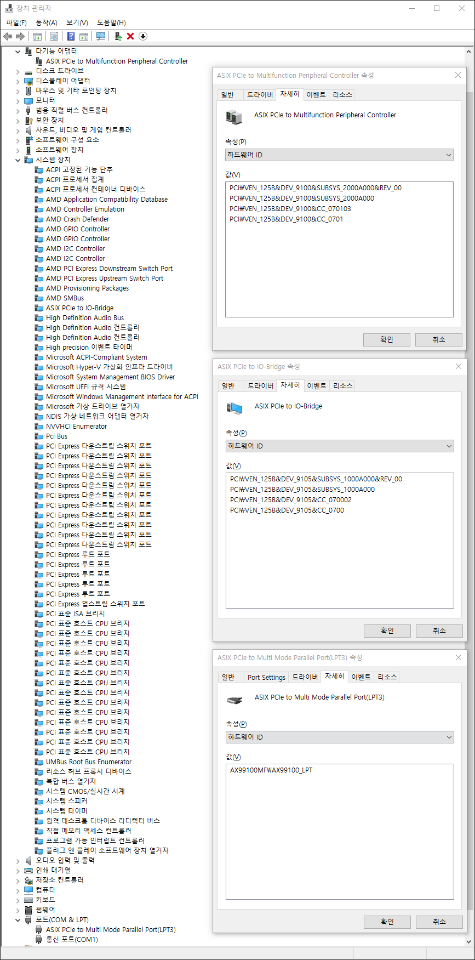Select AMD SMBus in the device tree
Viewport: 475px width, 960px height.
click(x=65, y=298)
